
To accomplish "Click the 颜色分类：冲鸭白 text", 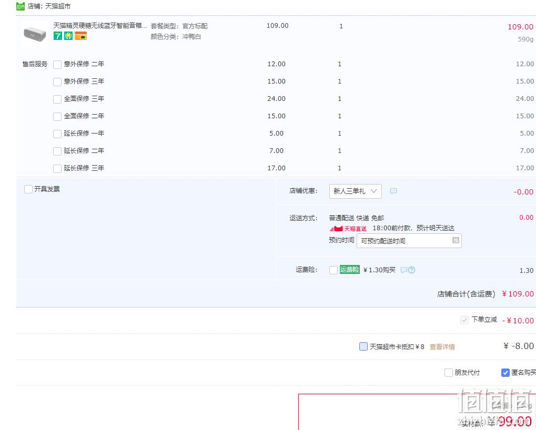I will point(176,37).
